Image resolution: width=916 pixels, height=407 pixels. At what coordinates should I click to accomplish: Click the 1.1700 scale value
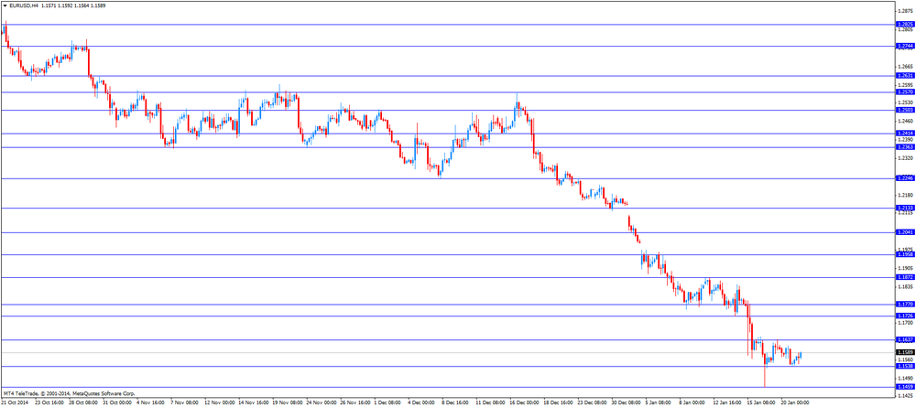tap(904, 323)
